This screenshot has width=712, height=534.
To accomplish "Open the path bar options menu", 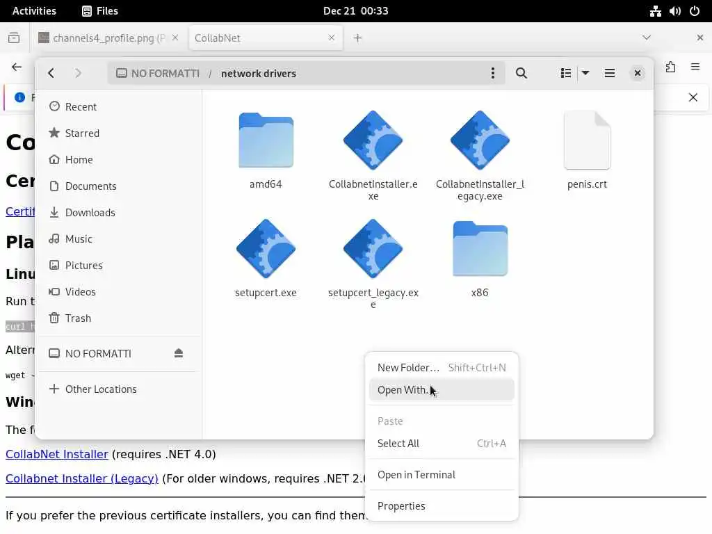I will coord(493,73).
